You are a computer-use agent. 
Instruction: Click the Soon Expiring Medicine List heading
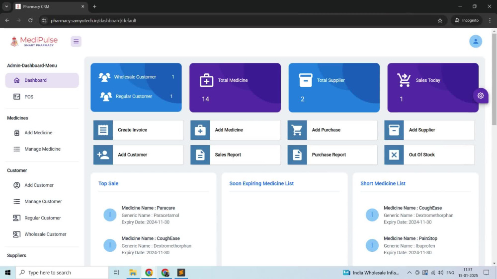(261, 183)
